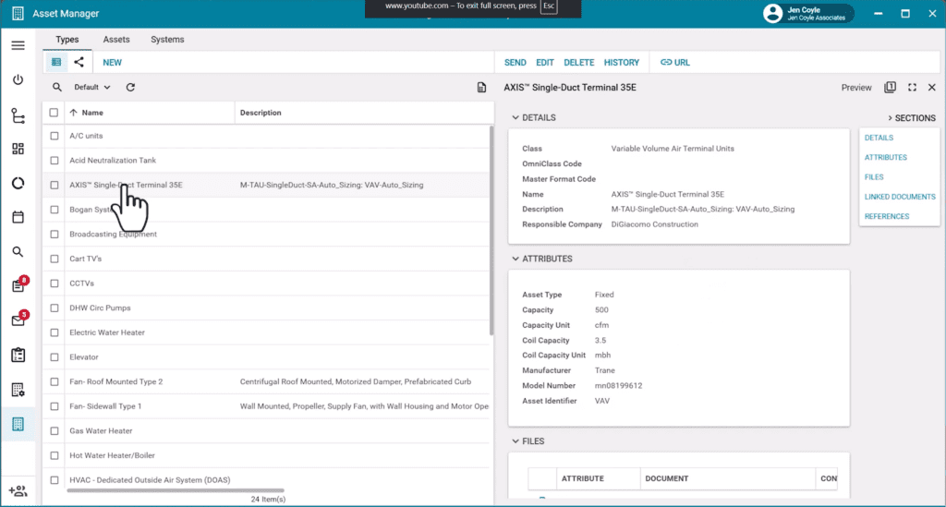Click the Description column header
The height and width of the screenshot is (507, 946).
tap(261, 113)
